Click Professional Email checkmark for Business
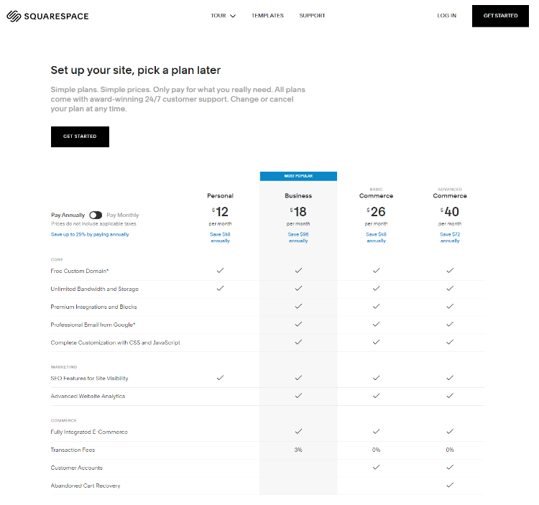This screenshot has width=539, height=505. coord(298,324)
